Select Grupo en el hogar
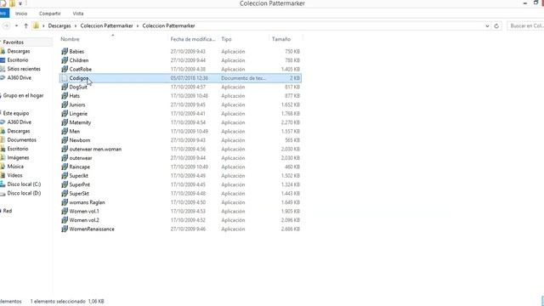Image resolution: width=544 pixels, height=306 pixels. point(23,95)
